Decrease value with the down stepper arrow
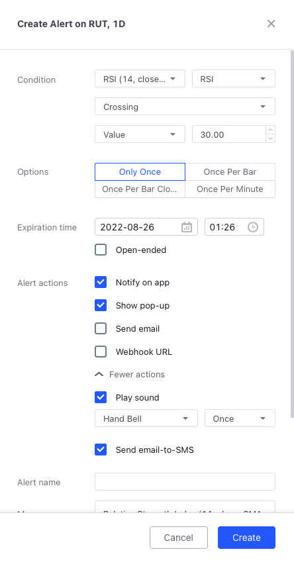 pyautogui.click(x=271, y=138)
